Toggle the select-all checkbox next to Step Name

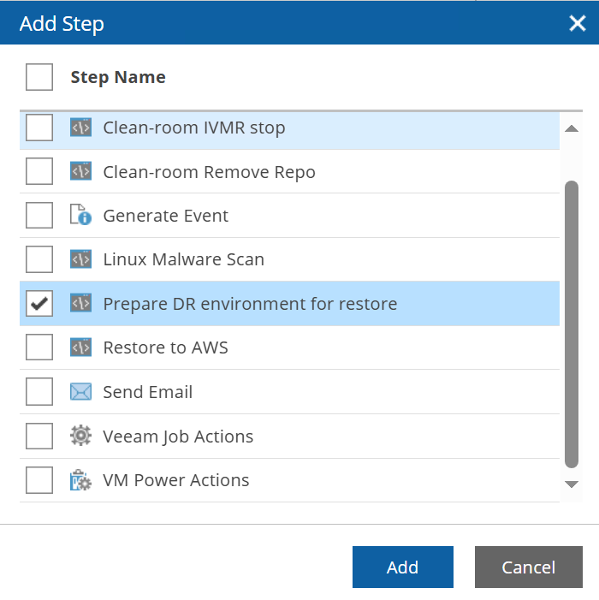click(x=39, y=78)
